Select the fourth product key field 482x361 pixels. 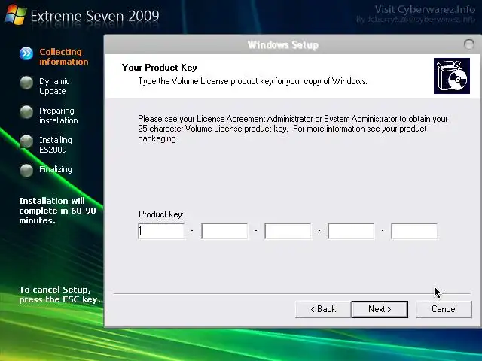351,231
